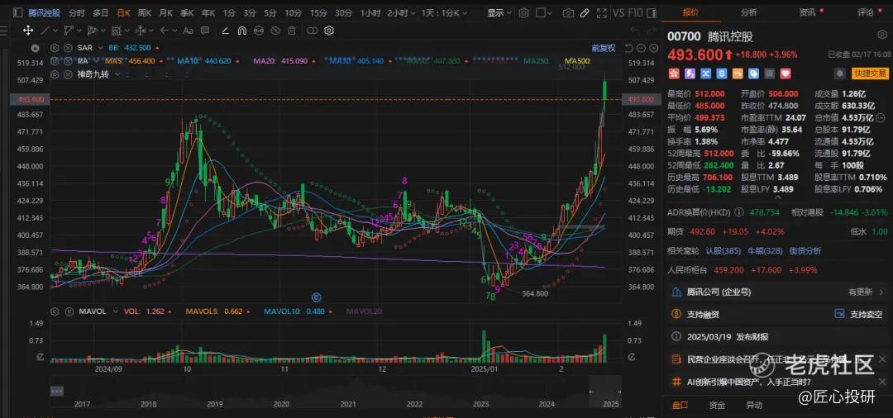893x418 pixels.
Task: Switch to 周K weekly chart
Action: coord(145,12)
